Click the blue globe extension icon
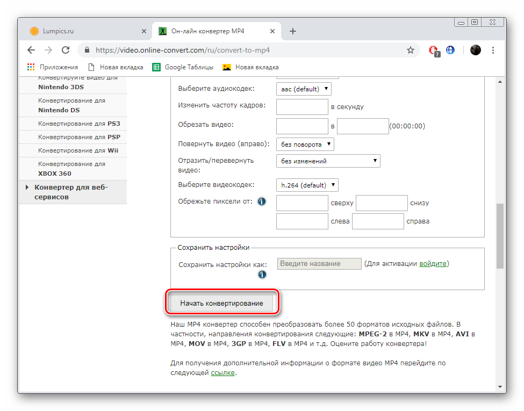The width and height of the screenshot is (524, 411). (x=450, y=50)
